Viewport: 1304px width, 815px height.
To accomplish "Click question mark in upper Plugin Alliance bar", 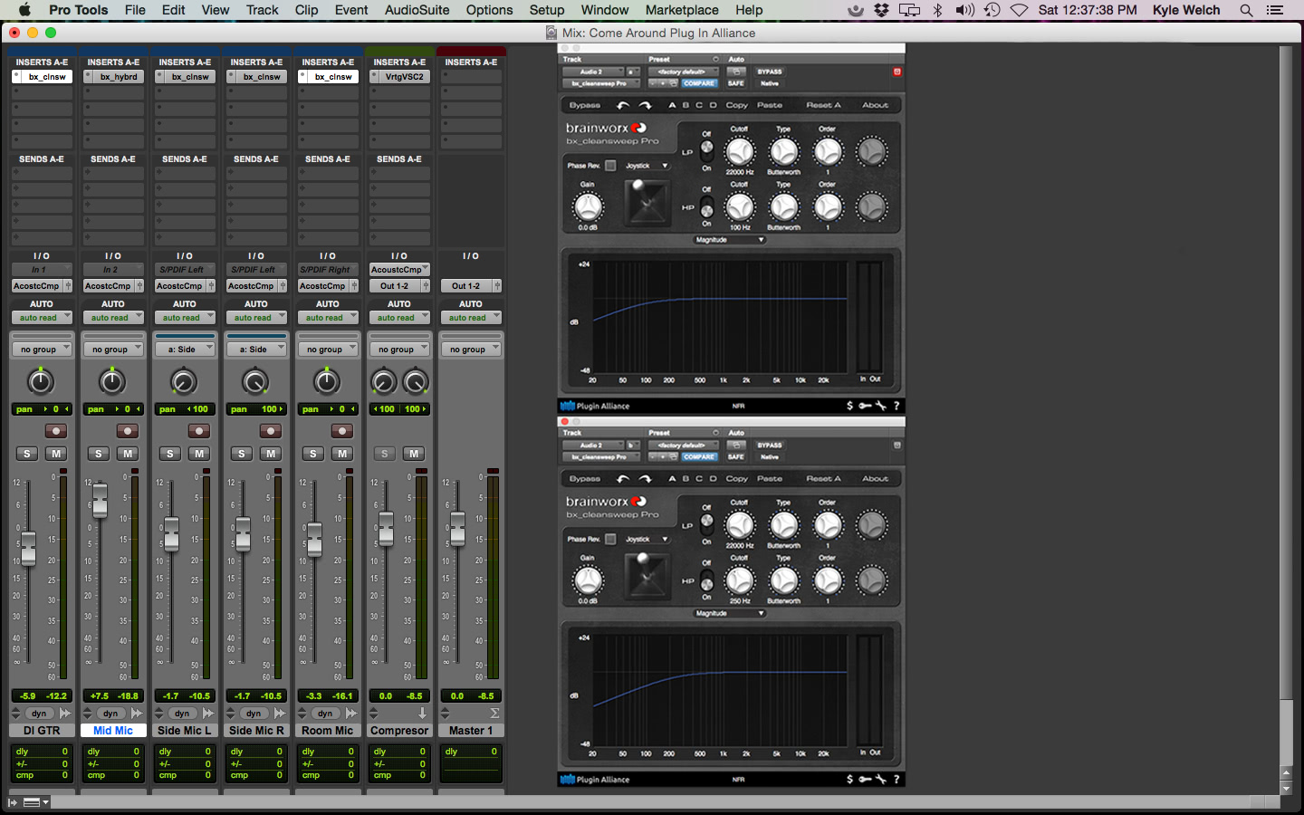I will coord(896,406).
